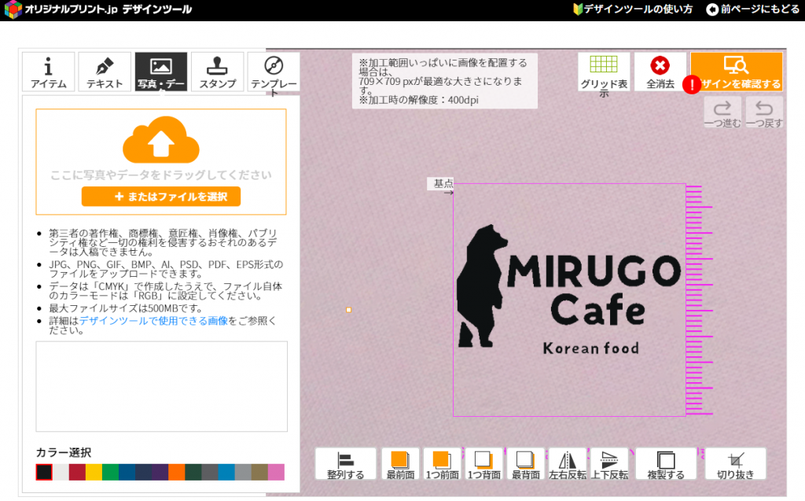The width and height of the screenshot is (805, 501).
Task: Select the dark gray color swatch
Action: pos(209,472)
